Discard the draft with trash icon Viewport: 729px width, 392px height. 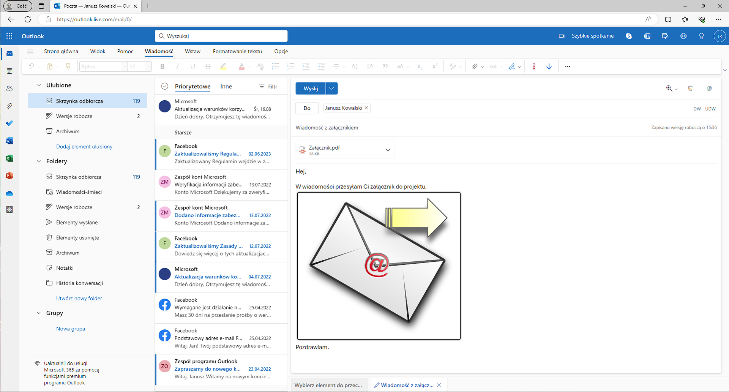(x=690, y=89)
